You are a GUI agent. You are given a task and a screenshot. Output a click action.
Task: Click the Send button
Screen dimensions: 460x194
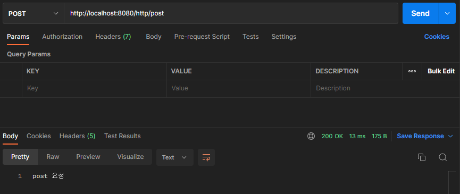point(421,13)
